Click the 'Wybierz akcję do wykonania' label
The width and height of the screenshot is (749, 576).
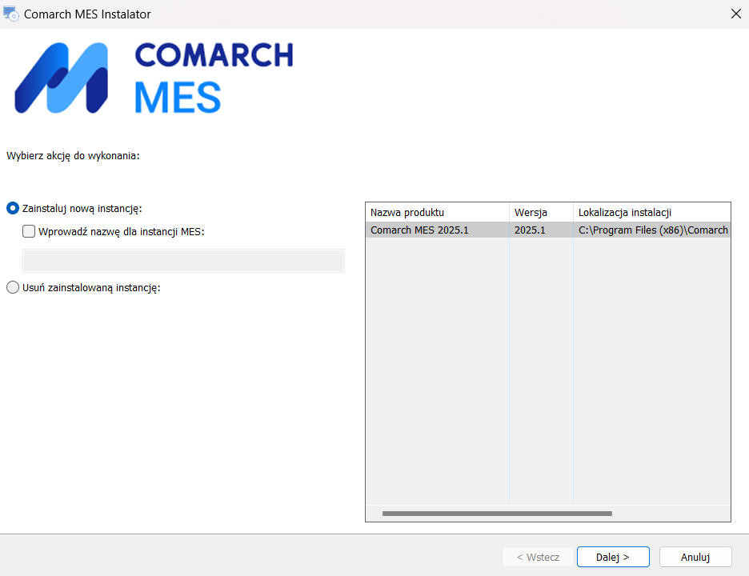point(73,155)
